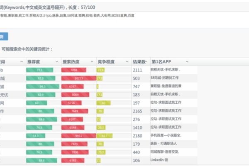249x166 pixels.
Task: Click result count 2180
Action: coord(137,136)
